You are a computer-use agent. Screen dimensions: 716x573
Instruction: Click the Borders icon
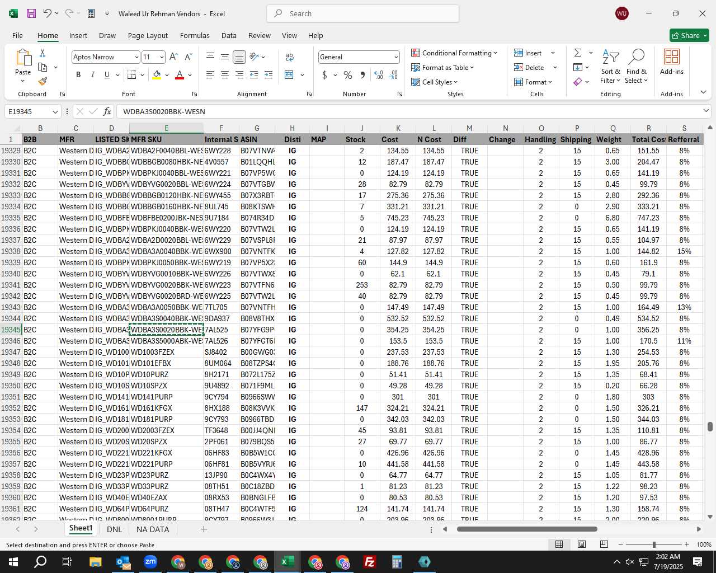click(132, 75)
